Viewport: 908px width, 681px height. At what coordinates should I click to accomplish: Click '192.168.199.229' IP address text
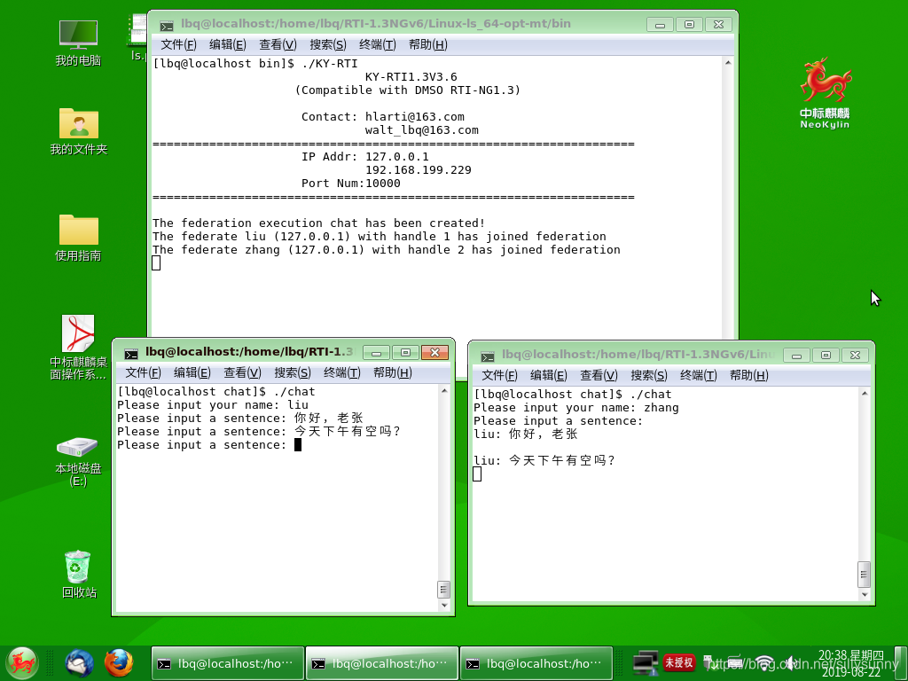[x=419, y=170]
